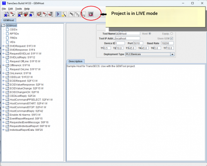Click the page icon beside TRIDs
207x166 pixels.
(x=7, y=38)
